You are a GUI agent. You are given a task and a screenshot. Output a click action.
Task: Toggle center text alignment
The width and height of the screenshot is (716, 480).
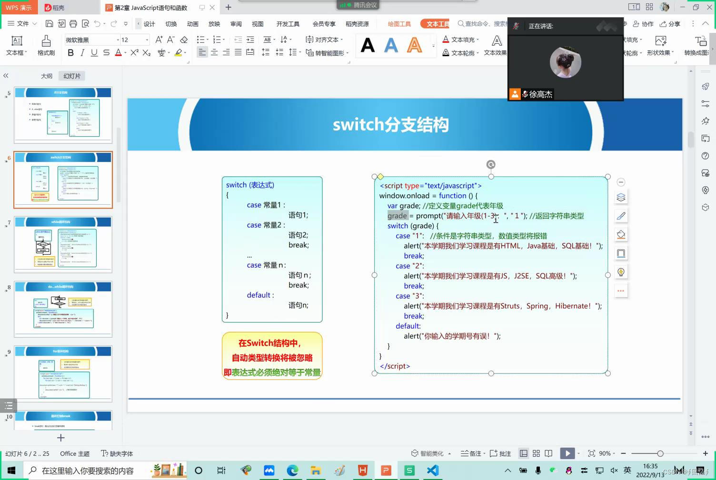point(214,52)
